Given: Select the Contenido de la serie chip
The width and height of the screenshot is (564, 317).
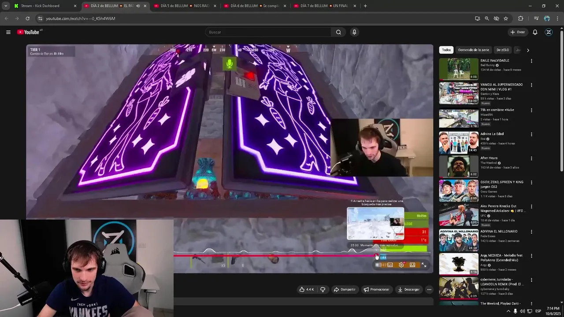Looking at the screenshot, I should [x=474, y=50].
